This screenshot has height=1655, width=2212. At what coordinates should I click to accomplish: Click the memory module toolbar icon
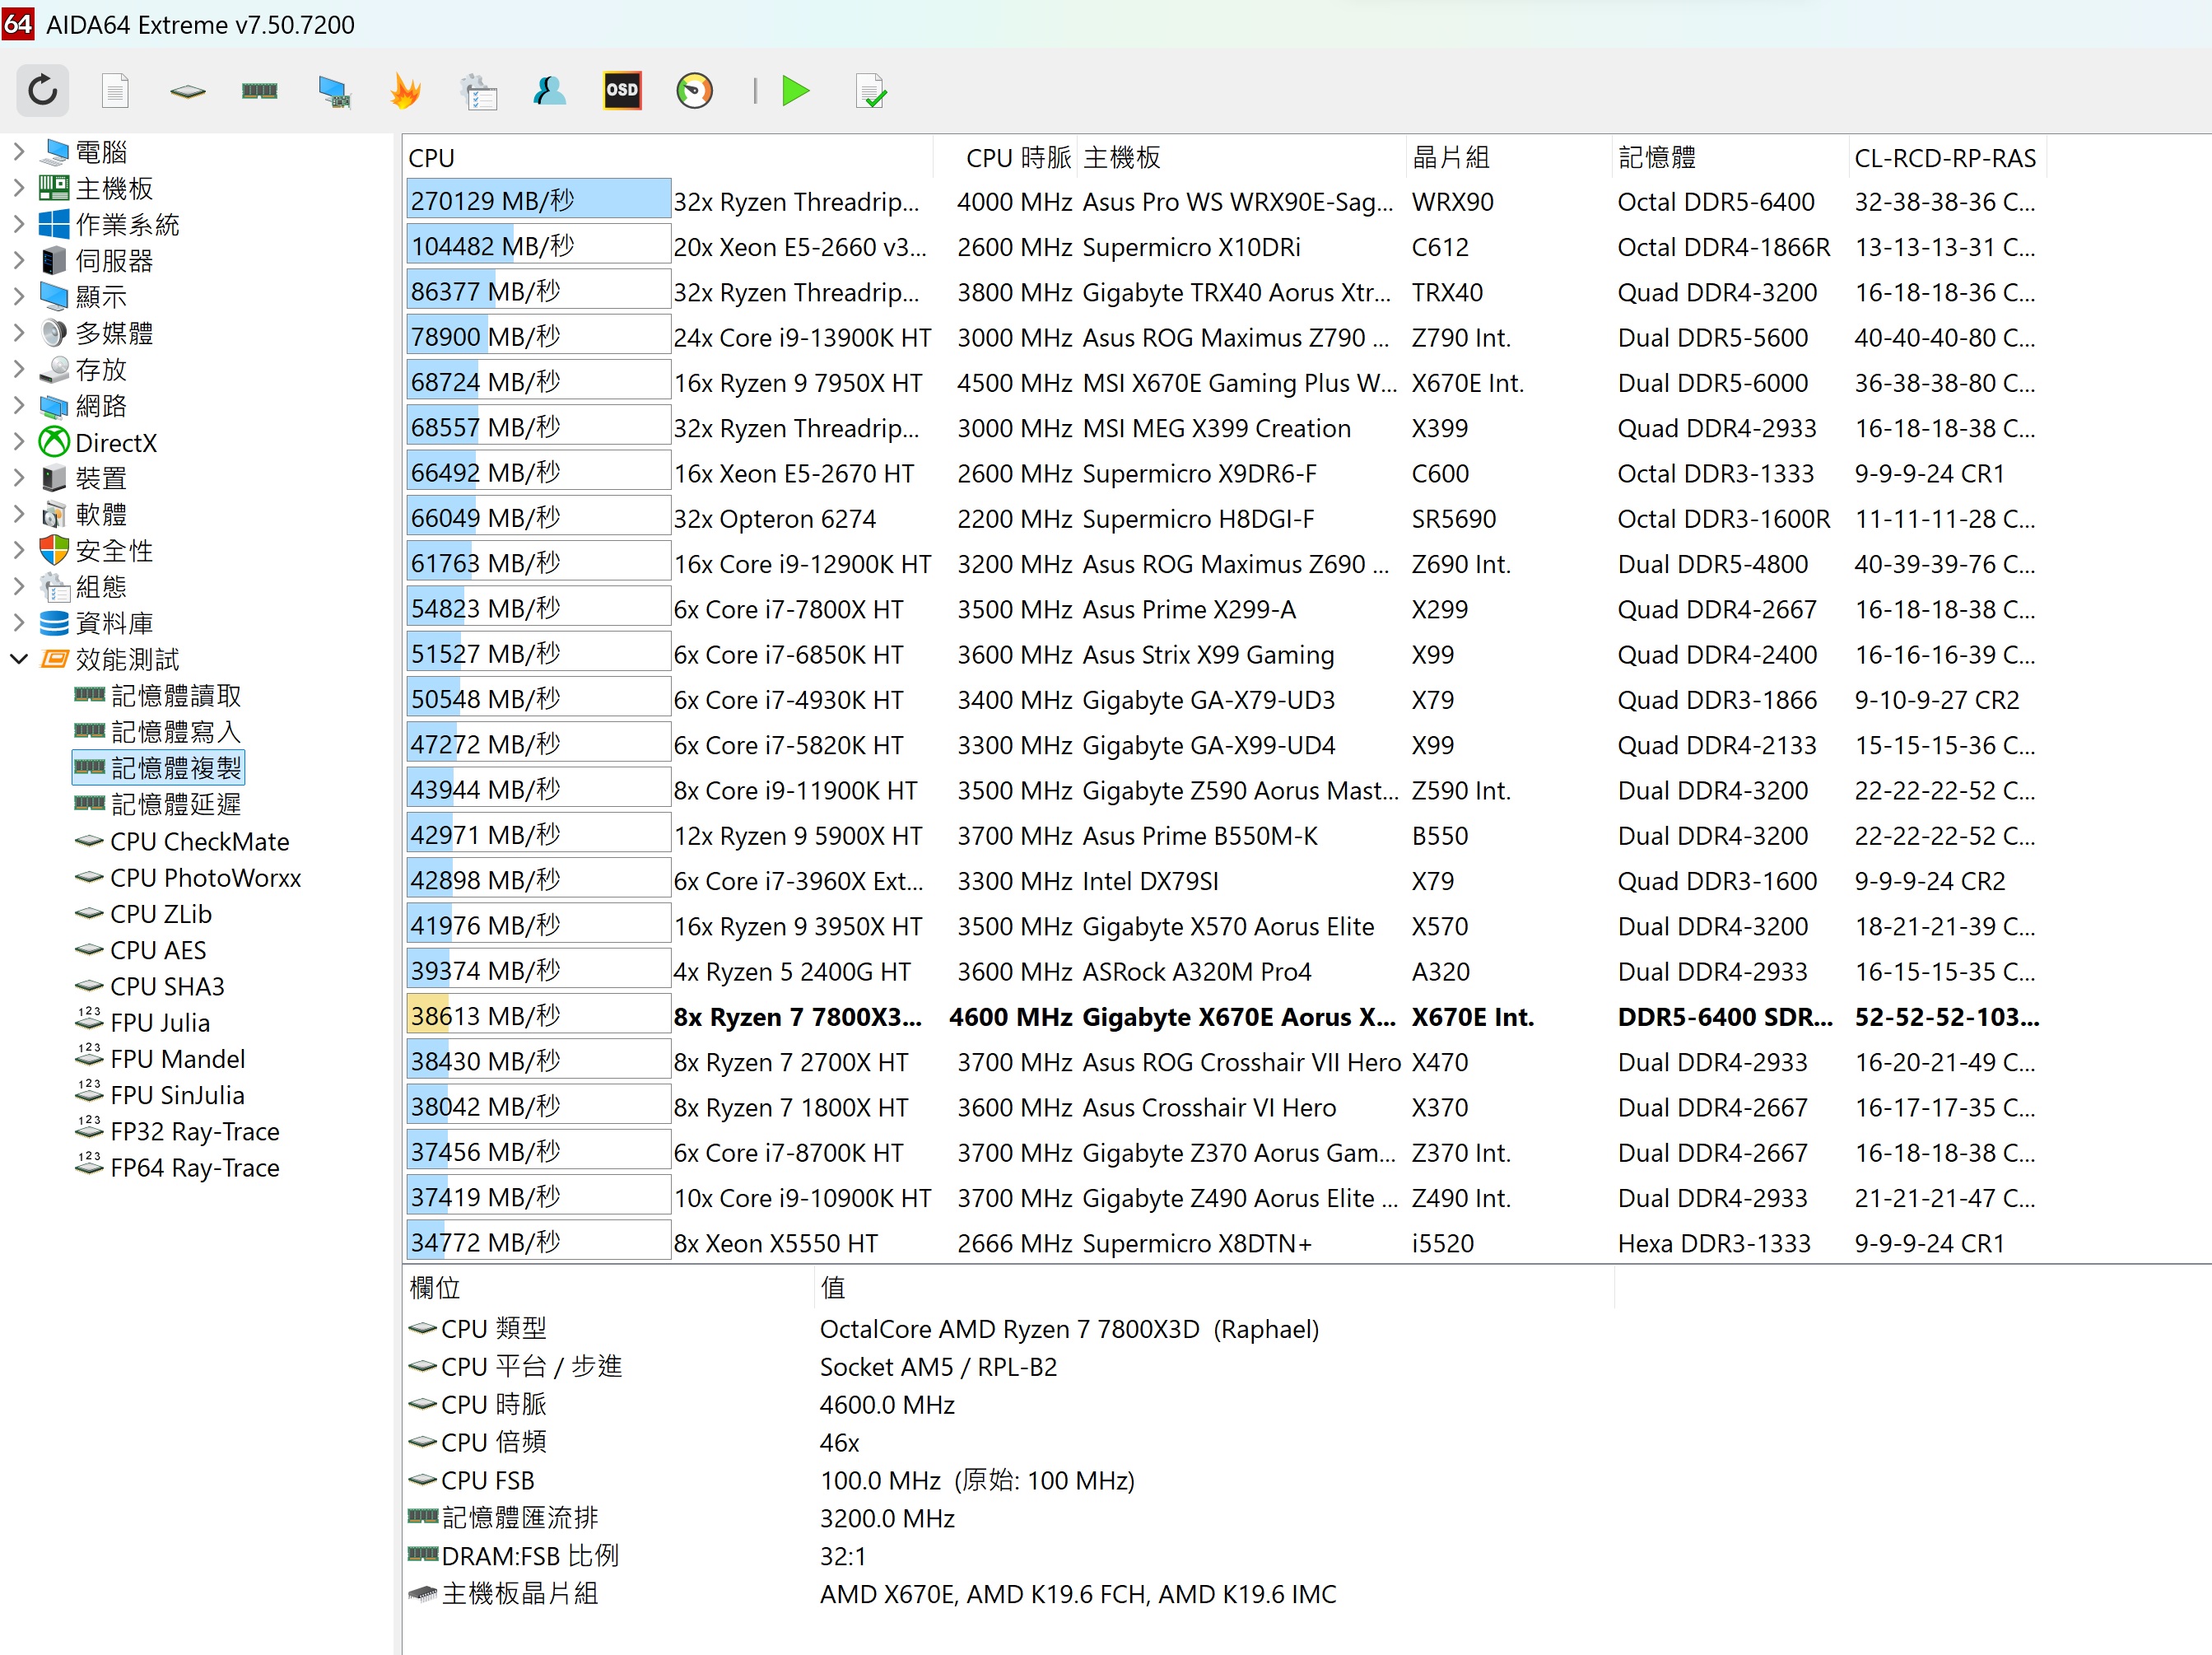click(x=260, y=91)
